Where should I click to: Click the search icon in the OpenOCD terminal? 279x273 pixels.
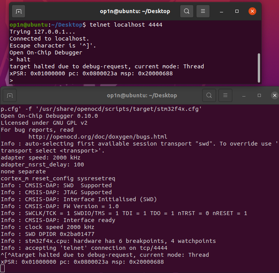tap(209, 95)
